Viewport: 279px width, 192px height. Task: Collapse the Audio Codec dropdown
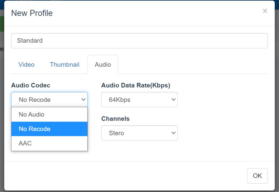pos(49,100)
